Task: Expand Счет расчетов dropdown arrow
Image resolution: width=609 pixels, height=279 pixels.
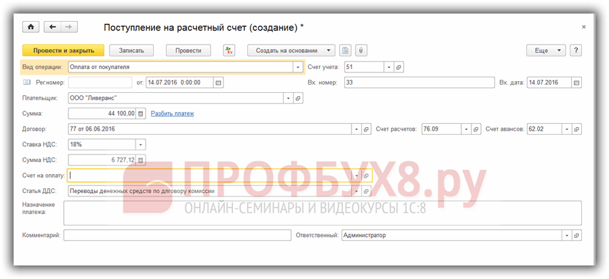Action: (467, 129)
